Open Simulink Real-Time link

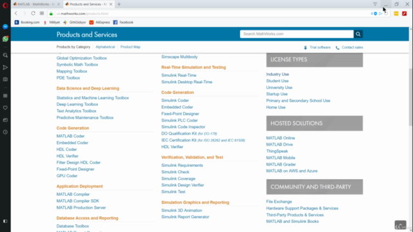point(179,75)
